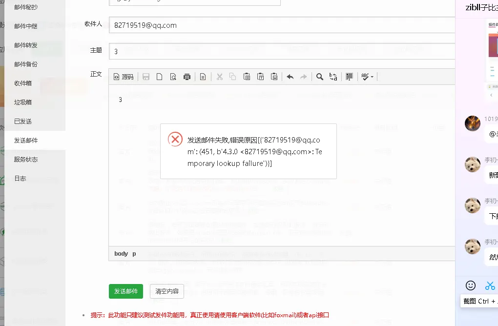Click the Print icon in editor toolbar

(x=187, y=77)
